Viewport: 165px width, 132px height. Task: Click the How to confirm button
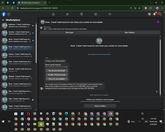(100, 106)
